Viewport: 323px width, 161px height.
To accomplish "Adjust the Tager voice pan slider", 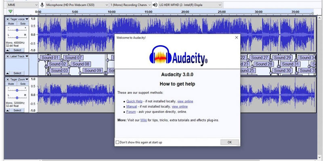I will pyautogui.click(x=17, y=37).
